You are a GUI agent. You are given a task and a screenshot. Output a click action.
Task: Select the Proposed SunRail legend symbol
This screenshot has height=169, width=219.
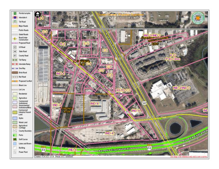[15, 81]
